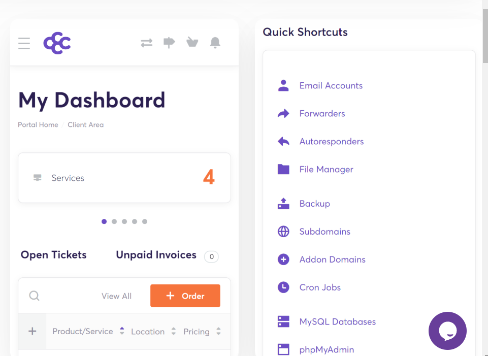Click the Autoresponders reply icon
Viewport: 488px width, 356px height.
283,142
